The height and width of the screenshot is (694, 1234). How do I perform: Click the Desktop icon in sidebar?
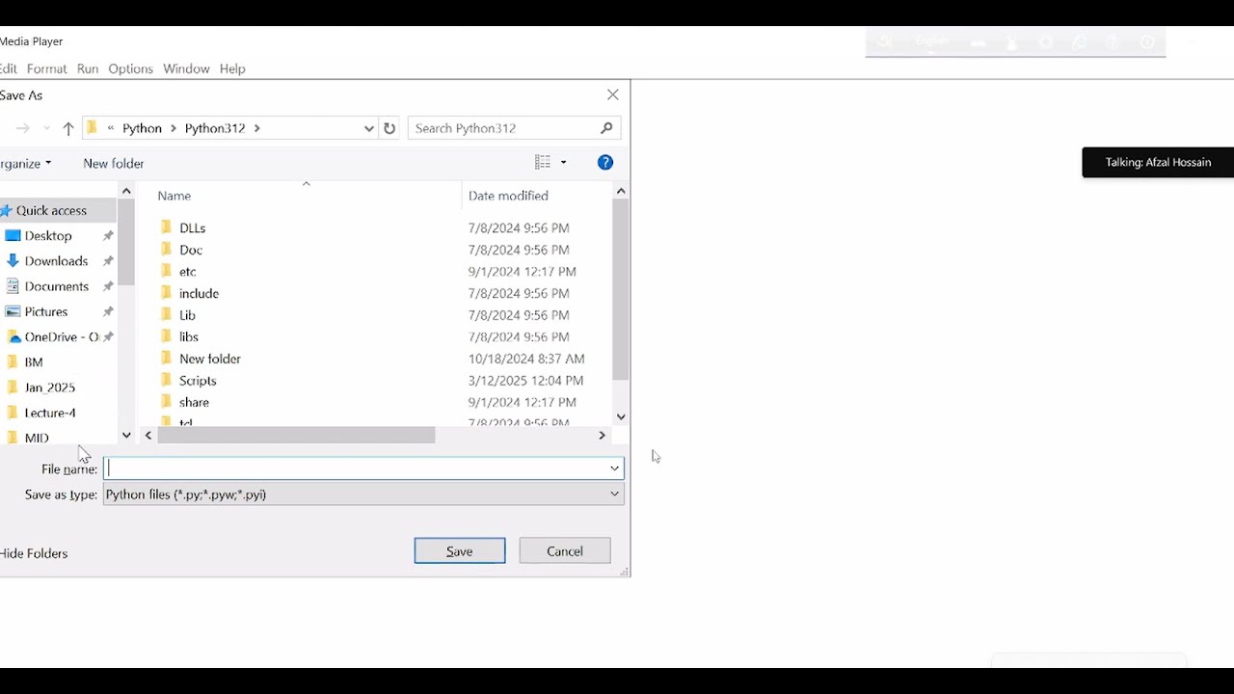tap(13, 235)
